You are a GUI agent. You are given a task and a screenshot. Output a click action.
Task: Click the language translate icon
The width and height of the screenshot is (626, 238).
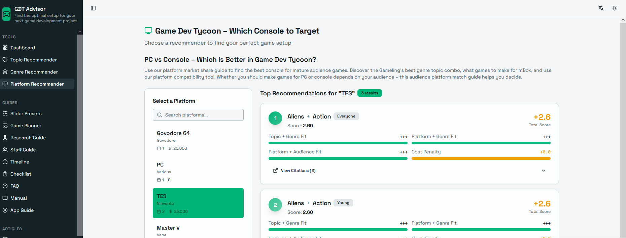pos(601,8)
